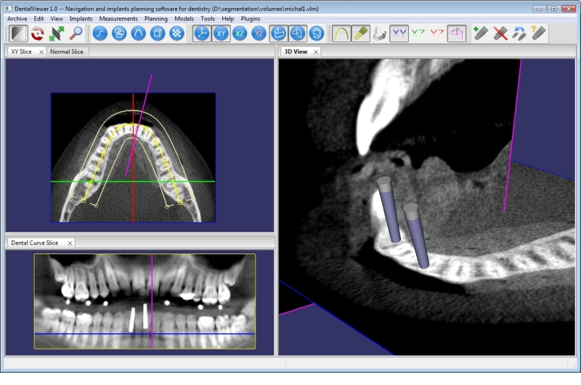Toggle the green XZ plane display
Viewport: 581px width, 385px height.
418,33
